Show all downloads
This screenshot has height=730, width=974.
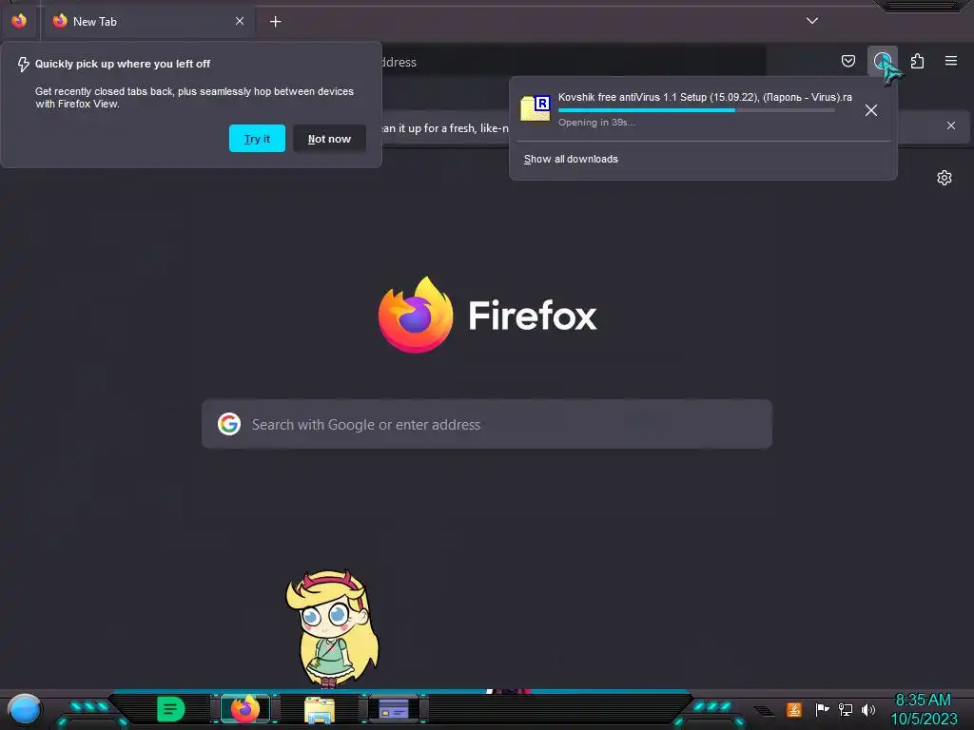click(571, 159)
